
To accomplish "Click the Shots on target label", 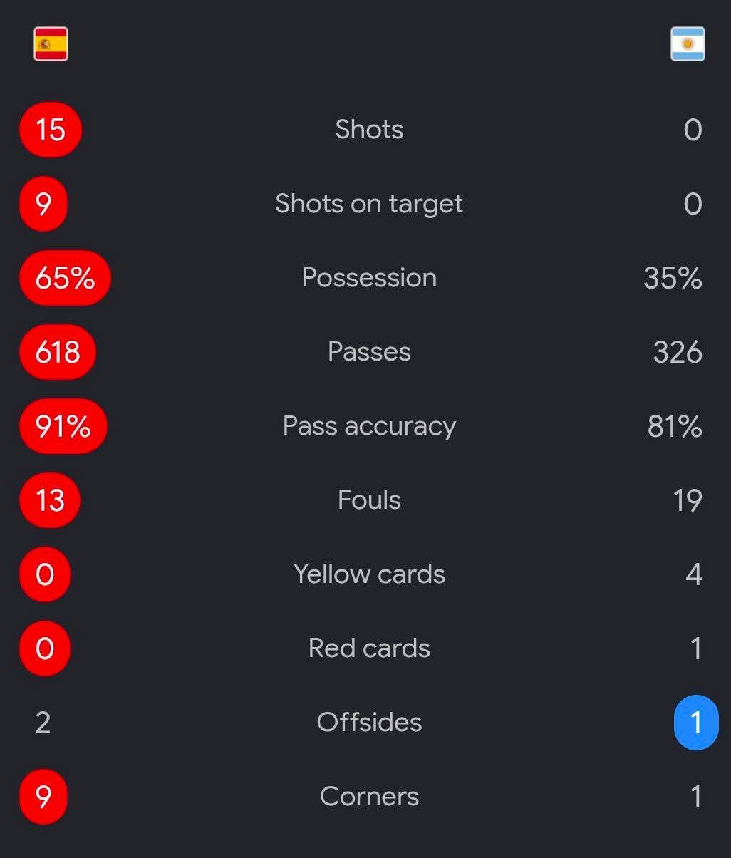I will pos(369,204).
